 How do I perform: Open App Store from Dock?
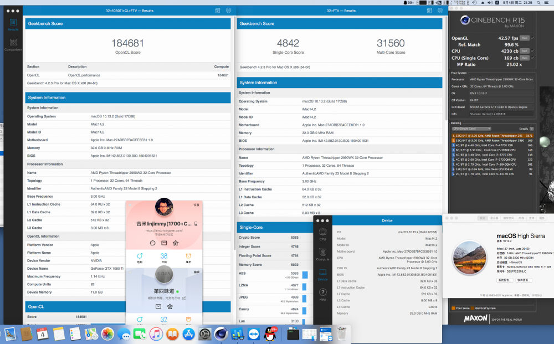click(x=188, y=334)
